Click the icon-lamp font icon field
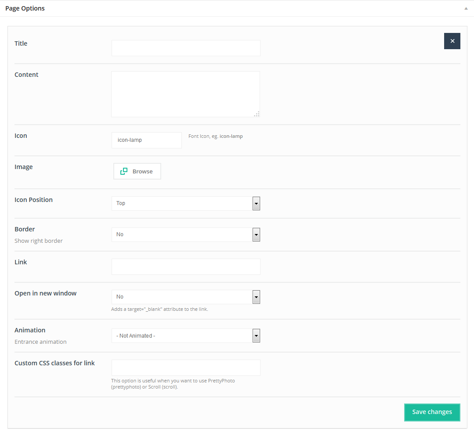This screenshot has width=474, height=443. (146, 140)
